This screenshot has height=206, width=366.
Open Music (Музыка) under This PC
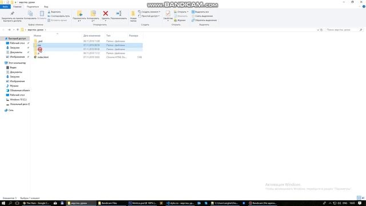(14, 86)
